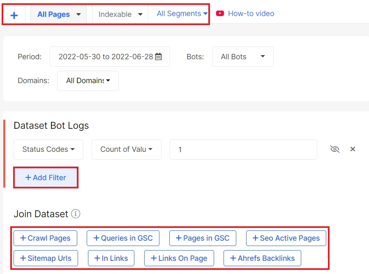This screenshot has width=369, height=274.
Task: Open the Status Codes field selector
Action: [48, 149]
